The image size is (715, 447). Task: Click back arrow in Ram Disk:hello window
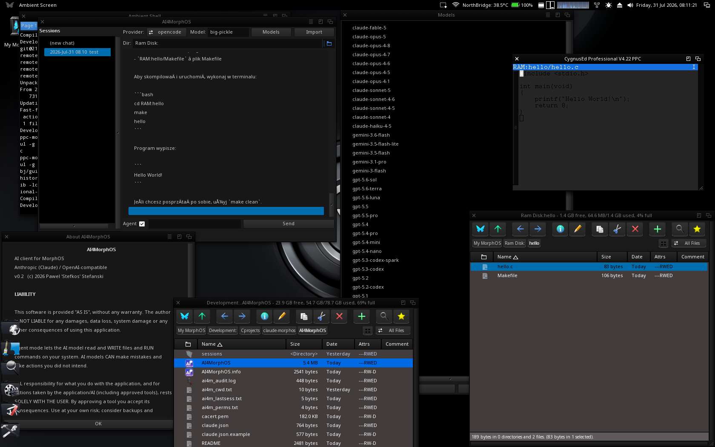coord(520,229)
